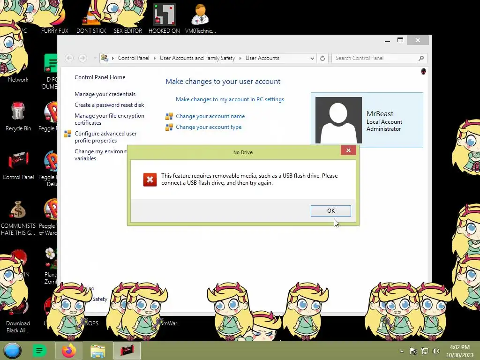Open the Network desktop icon
Viewport: 480px width, 360px height.
click(18, 79)
